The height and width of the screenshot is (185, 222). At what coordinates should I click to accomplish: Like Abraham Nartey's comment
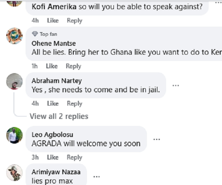(53, 103)
